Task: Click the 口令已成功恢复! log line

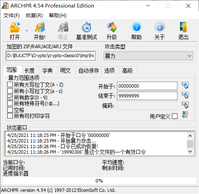Action: point(53,146)
